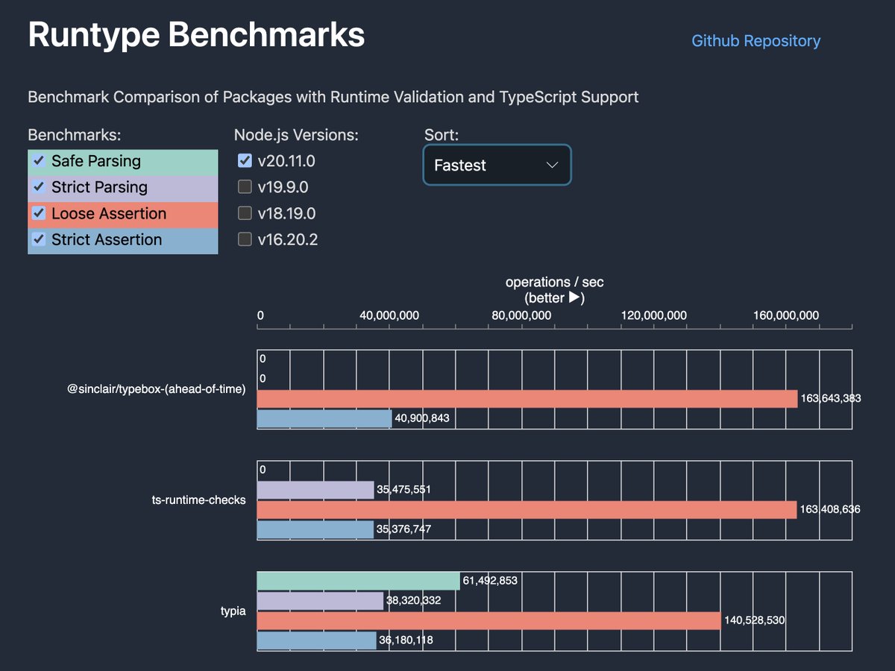This screenshot has width=895, height=671.
Task: Click the typia Loose Assertion bar 140,528,530
Action: (x=489, y=620)
